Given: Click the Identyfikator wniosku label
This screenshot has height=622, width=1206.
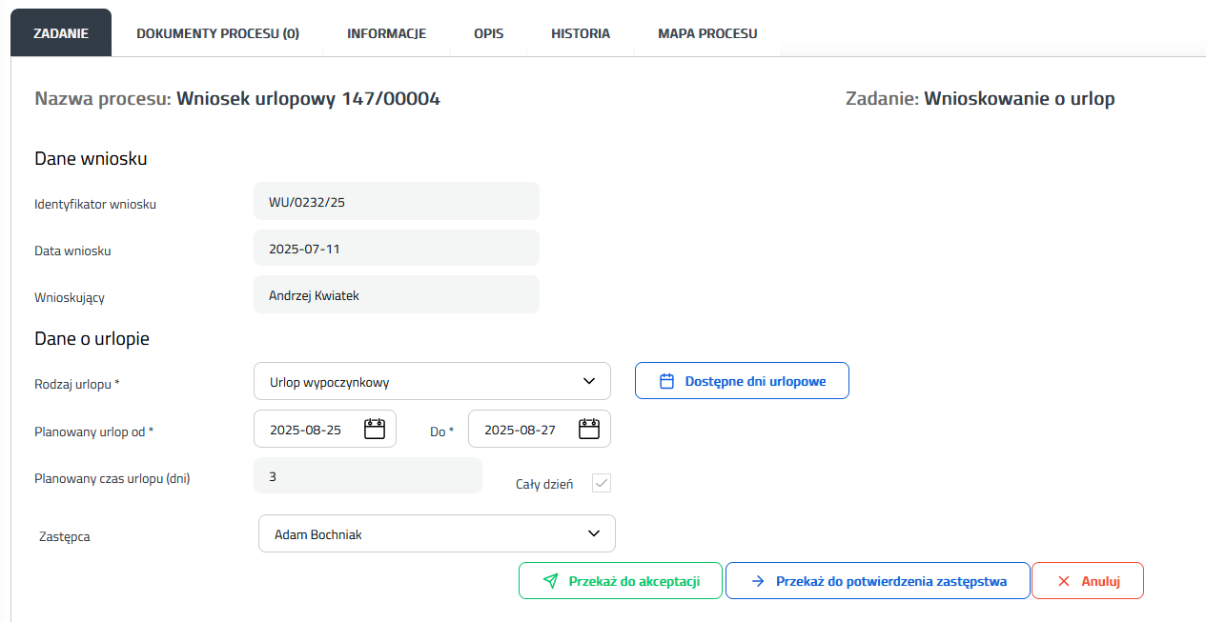Looking at the screenshot, I should [95, 204].
